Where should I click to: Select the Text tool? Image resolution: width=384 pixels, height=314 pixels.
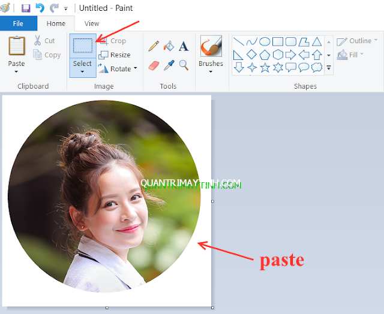coord(184,46)
